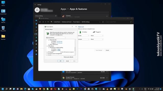This screenshot has height=91, width=163.
Task: Open Shortcuts folder on desktop
Action: click(x=3, y=37)
